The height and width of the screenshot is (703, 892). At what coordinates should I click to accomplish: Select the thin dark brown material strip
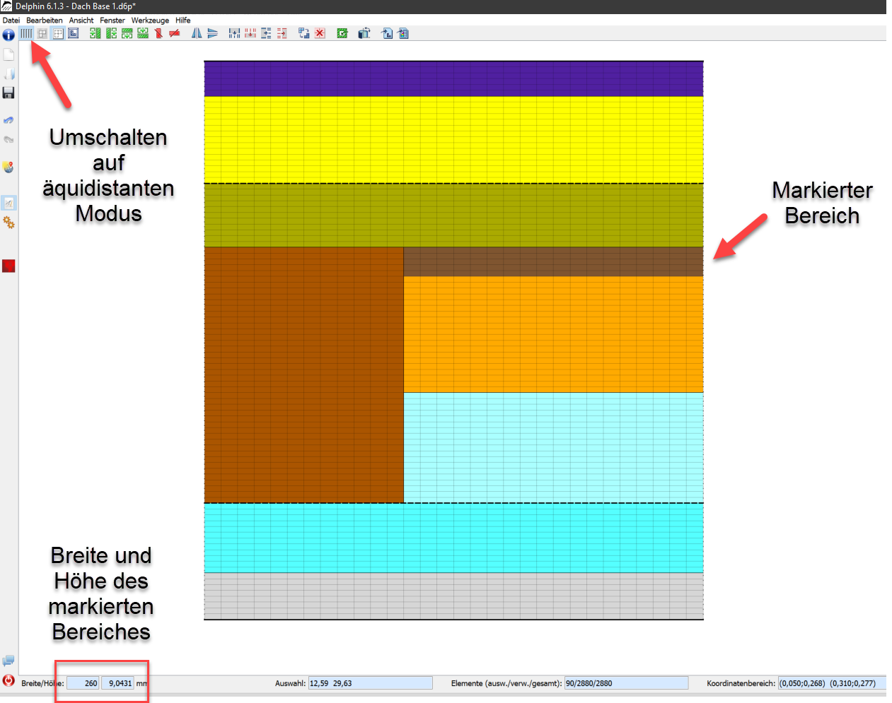(x=553, y=261)
